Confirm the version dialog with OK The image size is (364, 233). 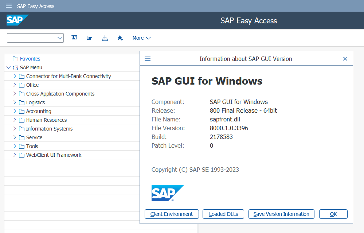[333, 214]
